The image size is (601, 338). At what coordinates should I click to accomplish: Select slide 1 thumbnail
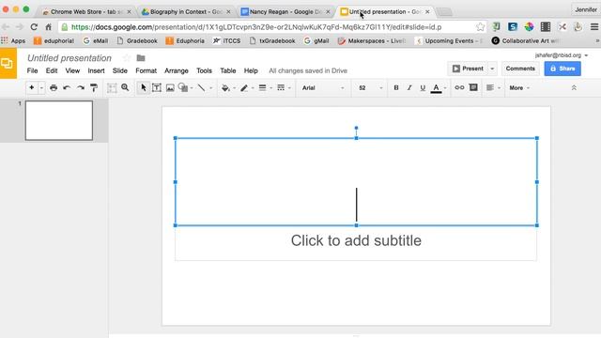coord(59,120)
